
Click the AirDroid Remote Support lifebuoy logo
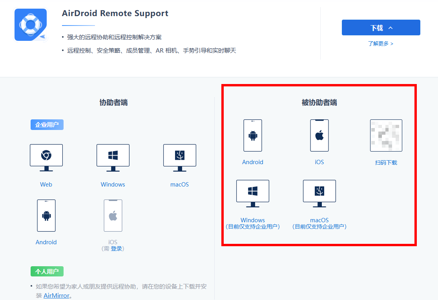click(31, 25)
